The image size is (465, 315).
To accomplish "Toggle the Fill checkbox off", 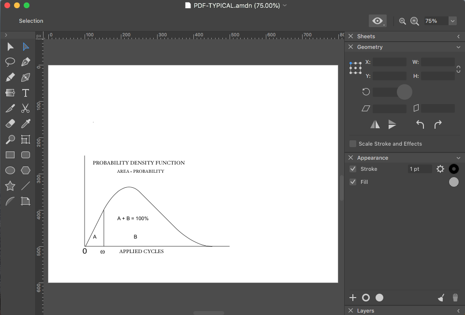I will pos(353,182).
